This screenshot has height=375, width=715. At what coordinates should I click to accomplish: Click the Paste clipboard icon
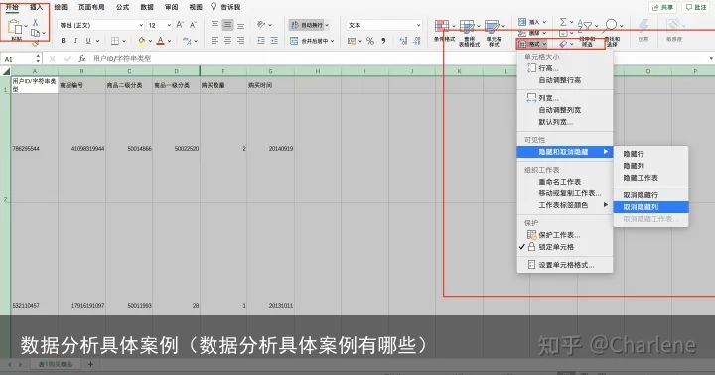click(x=15, y=28)
